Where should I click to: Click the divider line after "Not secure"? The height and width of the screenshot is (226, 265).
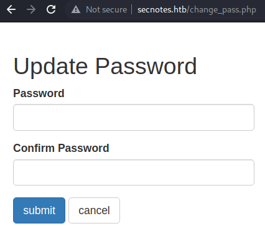132,9
